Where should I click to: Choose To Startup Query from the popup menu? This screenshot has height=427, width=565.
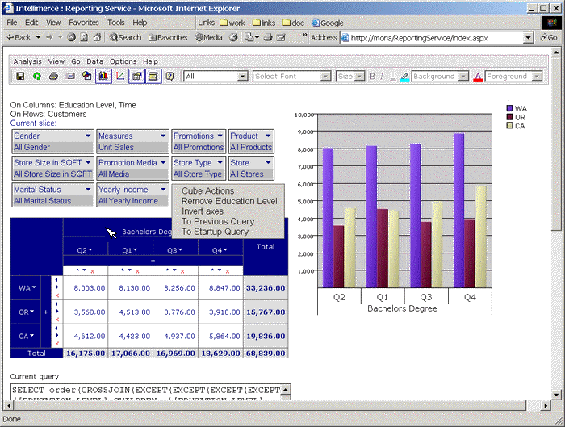click(216, 232)
